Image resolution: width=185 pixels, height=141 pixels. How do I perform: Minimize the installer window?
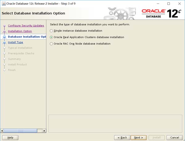pyautogui.click(x=158, y=4)
